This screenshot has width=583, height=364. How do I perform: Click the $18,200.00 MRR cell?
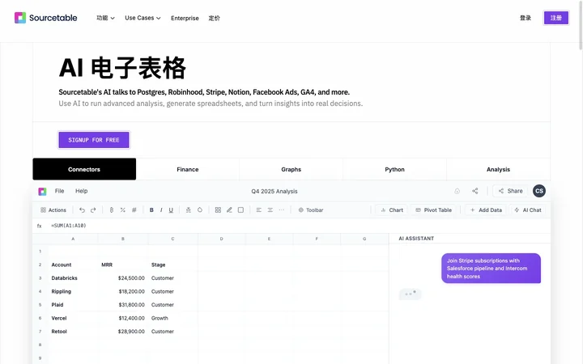(123, 291)
